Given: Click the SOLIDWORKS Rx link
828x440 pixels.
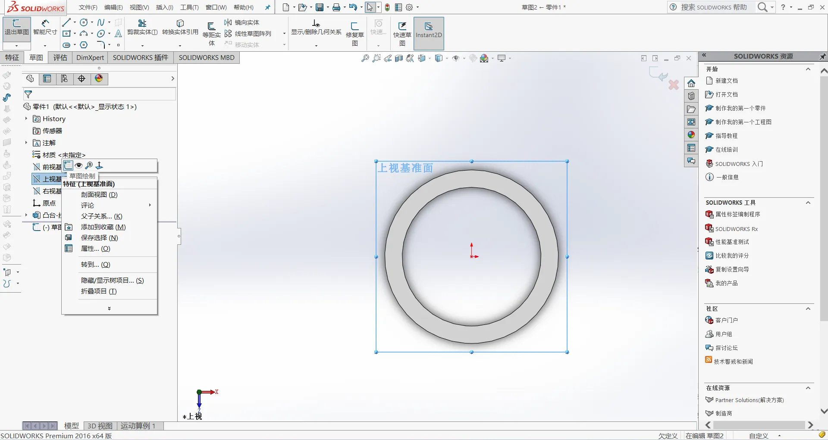Looking at the screenshot, I should (736, 229).
